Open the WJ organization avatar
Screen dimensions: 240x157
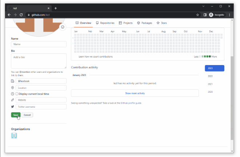click(x=14, y=136)
